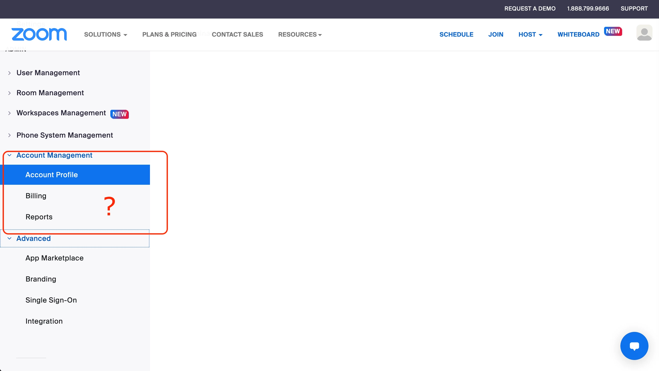Collapse the Account Management section
The width and height of the screenshot is (659, 371).
click(54, 155)
